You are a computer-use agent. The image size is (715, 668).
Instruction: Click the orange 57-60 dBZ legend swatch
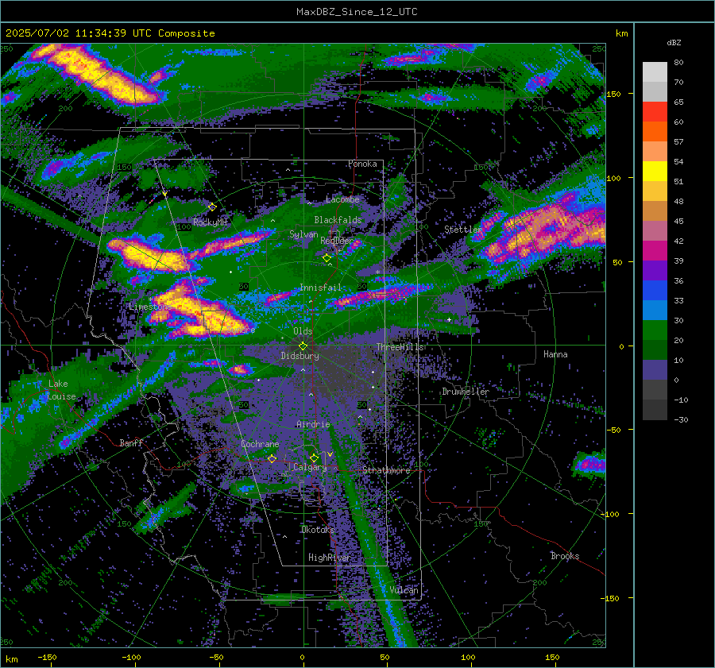[x=655, y=132]
